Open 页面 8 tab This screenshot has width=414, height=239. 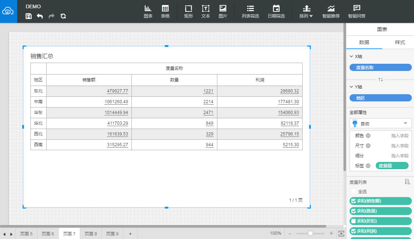[91, 234]
